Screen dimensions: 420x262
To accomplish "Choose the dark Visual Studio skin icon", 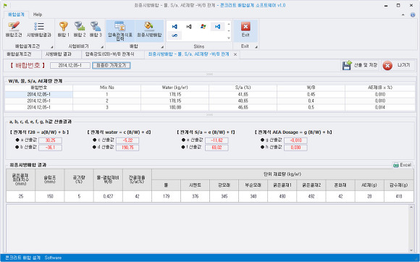I will point(189,27).
